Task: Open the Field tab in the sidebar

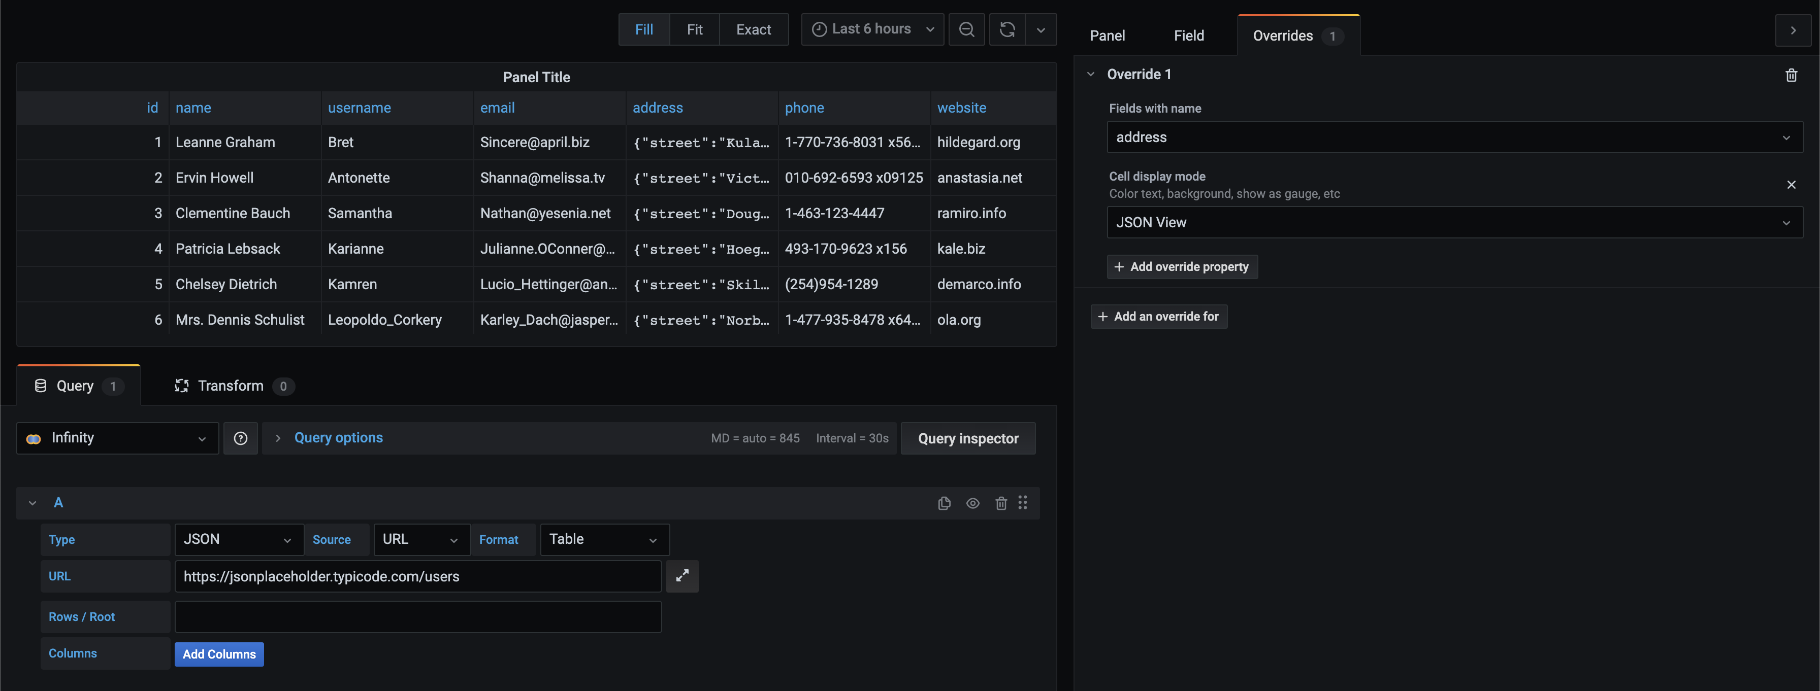Action: tap(1189, 36)
